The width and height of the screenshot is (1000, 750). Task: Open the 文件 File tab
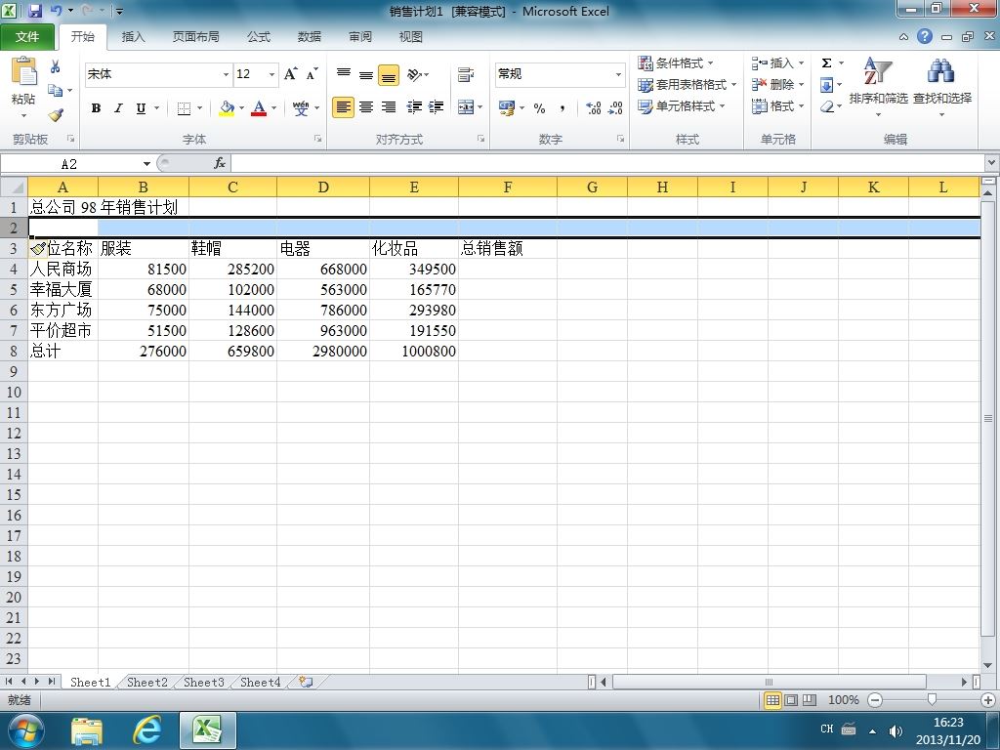[x=27, y=37]
